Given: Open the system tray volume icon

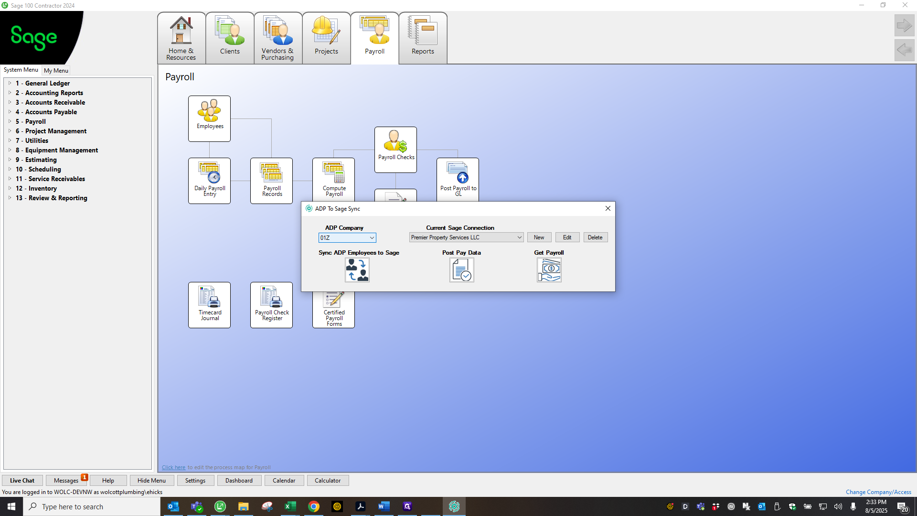Looking at the screenshot, I should coord(838,506).
